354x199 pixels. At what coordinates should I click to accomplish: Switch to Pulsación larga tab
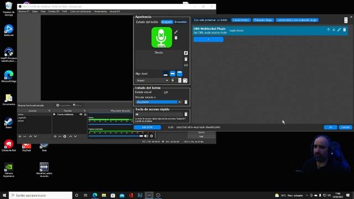click(x=263, y=20)
